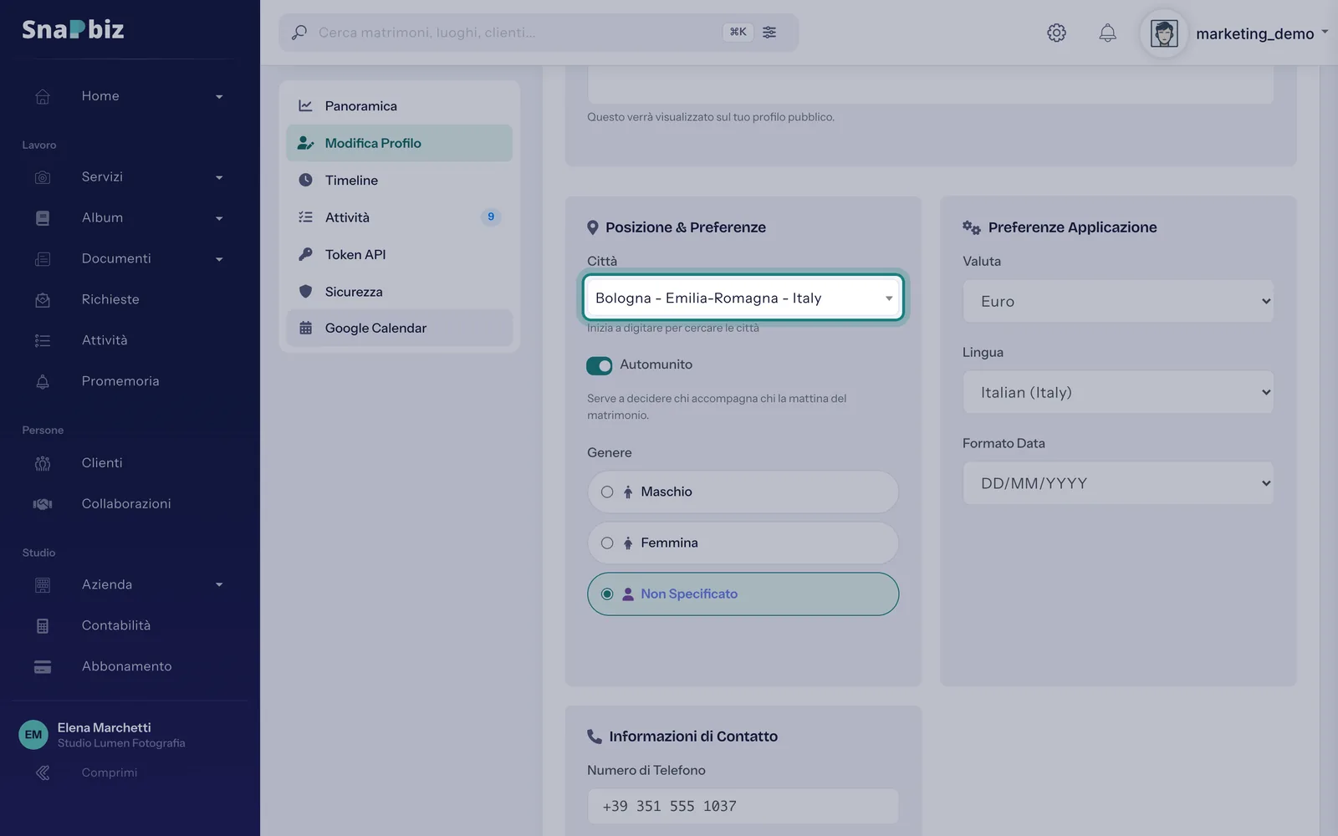The width and height of the screenshot is (1338, 836).
Task: Select the Femmina gender option
Action: pyautogui.click(x=743, y=543)
